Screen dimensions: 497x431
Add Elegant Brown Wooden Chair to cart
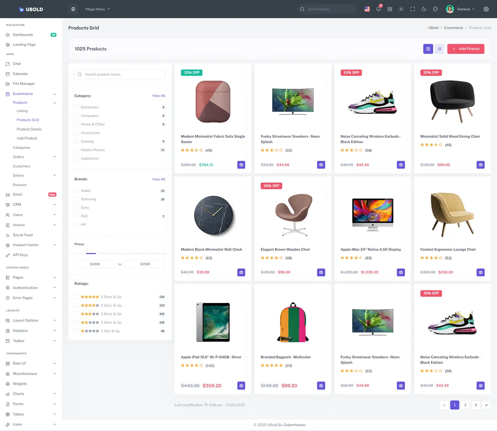click(321, 272)
